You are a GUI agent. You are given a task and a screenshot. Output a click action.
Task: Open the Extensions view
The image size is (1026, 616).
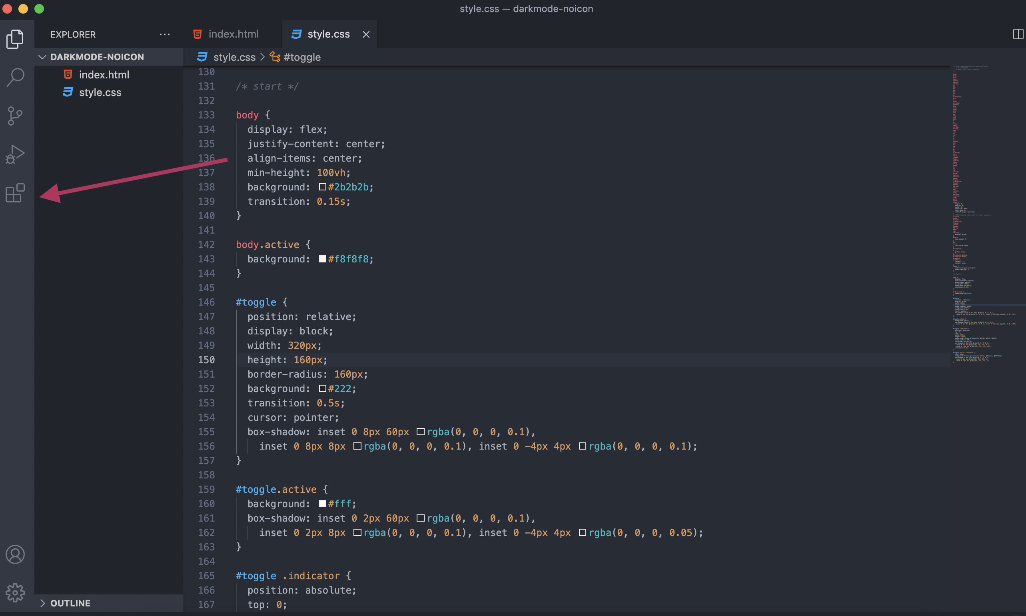15,193
